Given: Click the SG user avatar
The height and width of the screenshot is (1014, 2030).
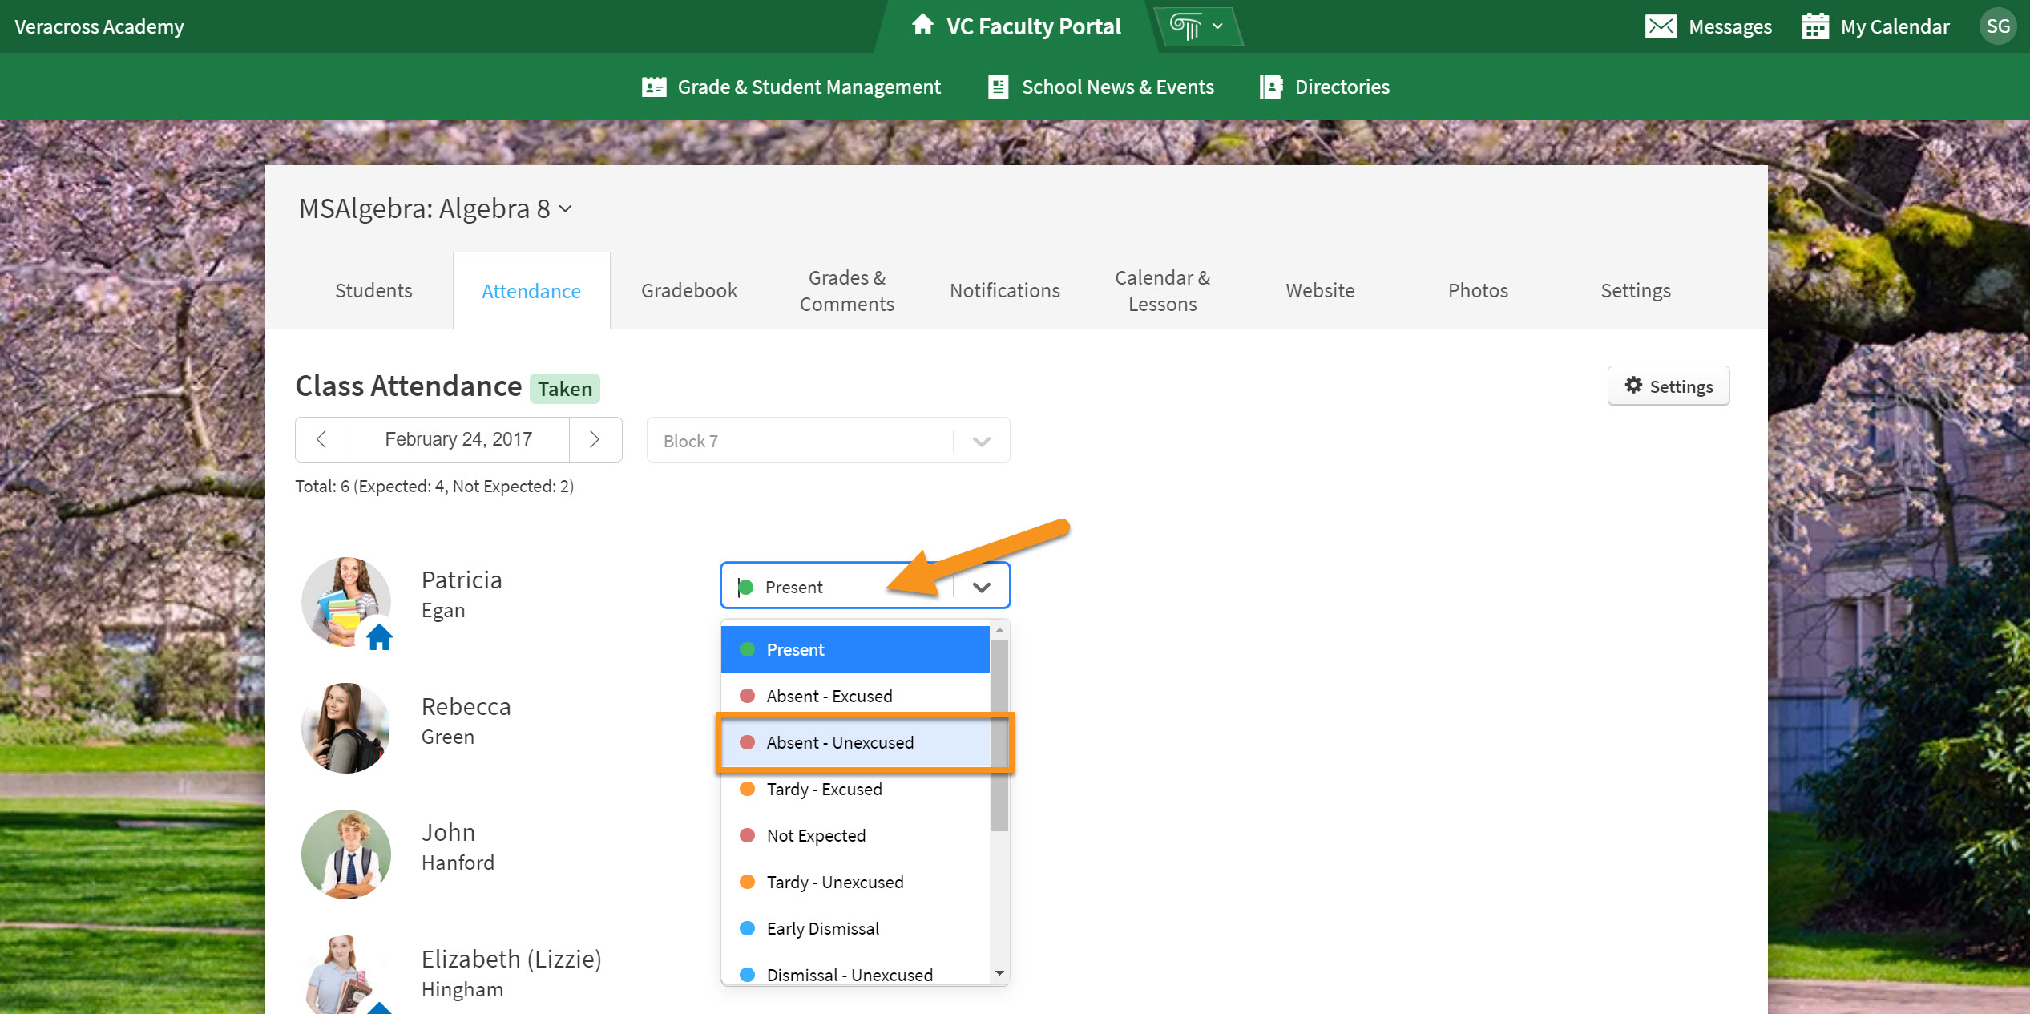Looking at the screenshot, I should point(1997,26).
